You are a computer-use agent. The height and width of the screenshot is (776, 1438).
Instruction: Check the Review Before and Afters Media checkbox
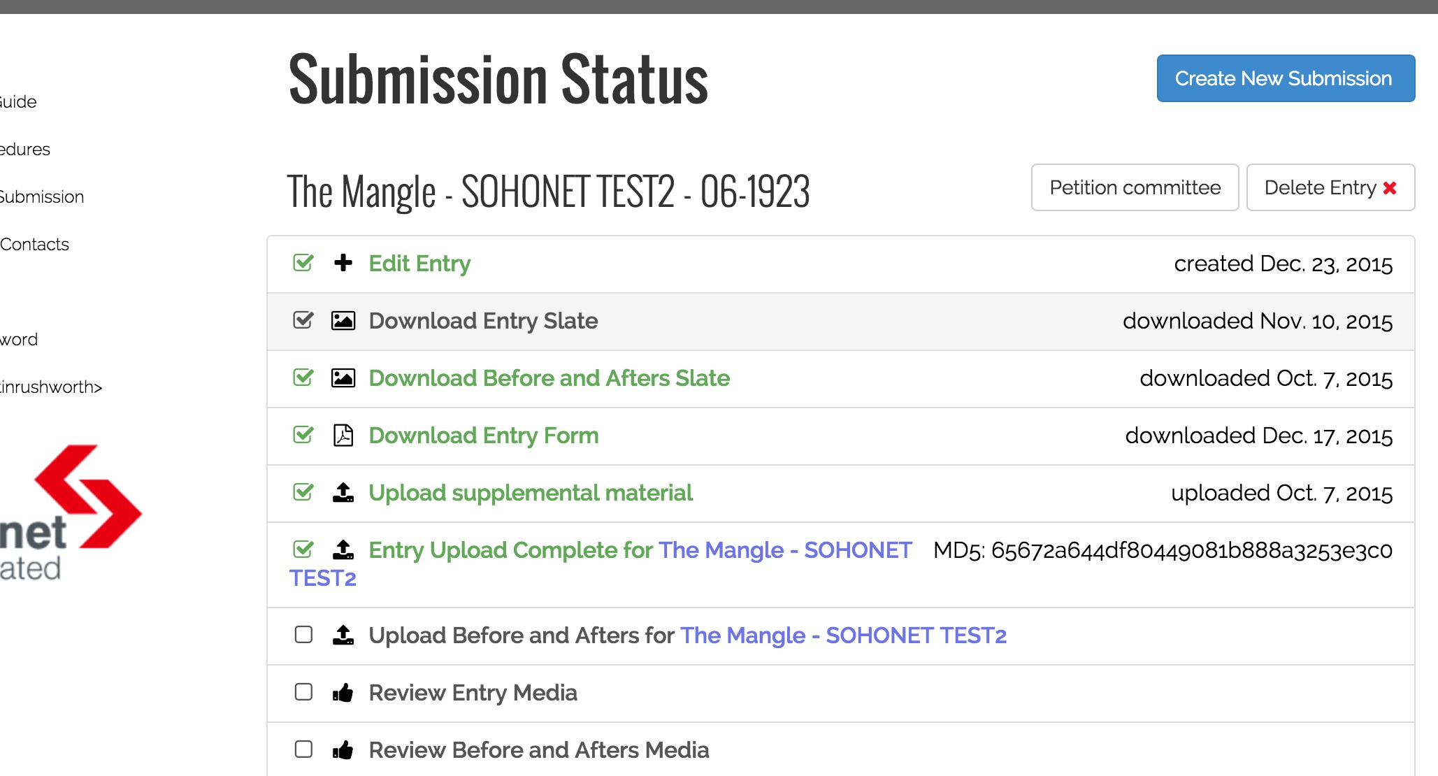[x=303, y=749]
